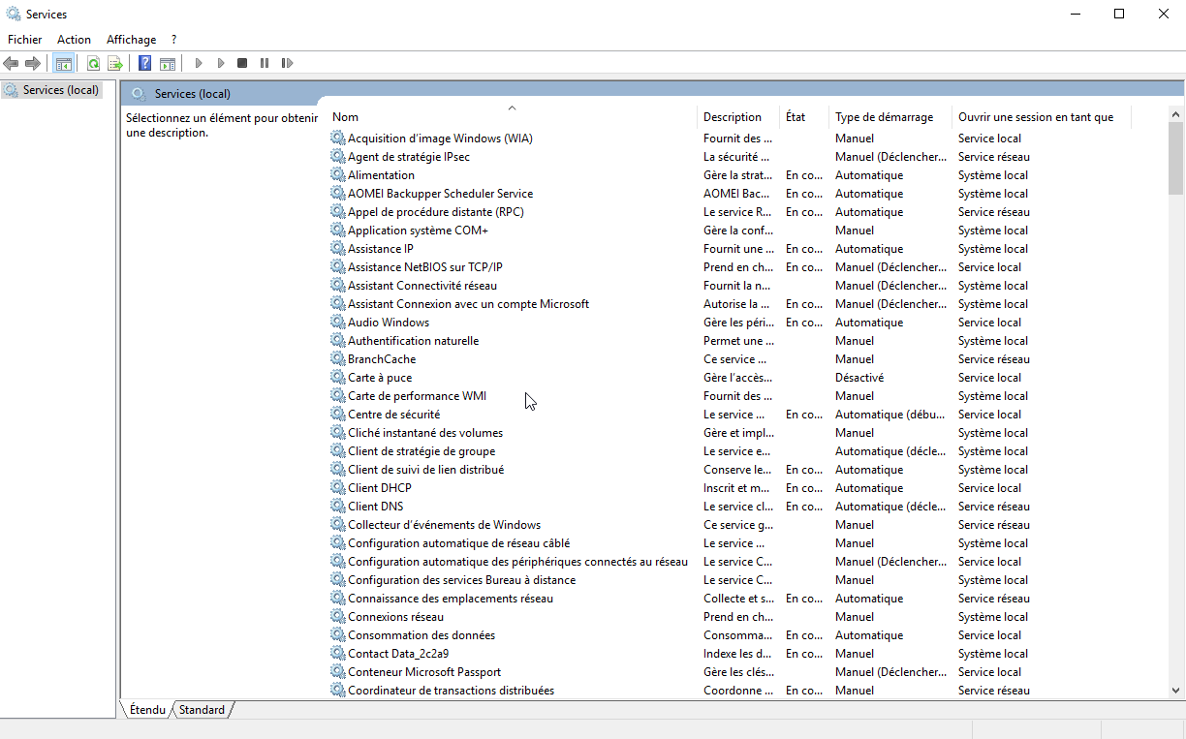Viewport: 1186px width, 739px height.
Task: Select the Client DHCP service row
Action: pyautogui.click(x=379, y=488)
